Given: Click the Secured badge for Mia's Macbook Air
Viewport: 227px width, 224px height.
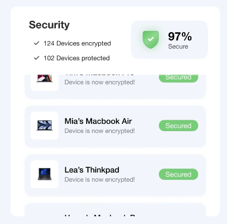Looking at the screenshot, I should (178, 126).
